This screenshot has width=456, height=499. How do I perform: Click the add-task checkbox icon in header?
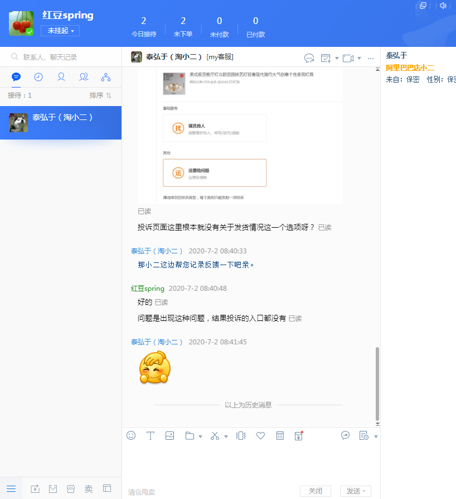click(326, 58)
